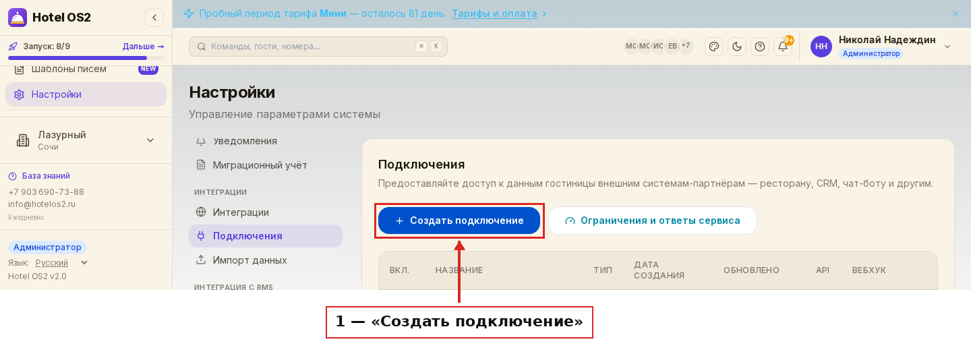The width and height of the screenshot is (971, 354).
Task: Click the NN user avatar
Action: [x=821, y=47]
